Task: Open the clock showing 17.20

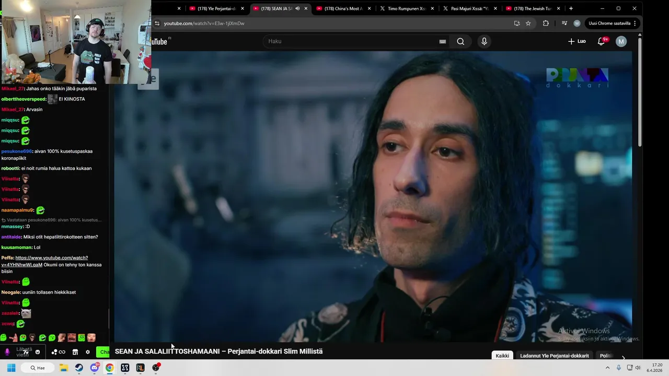Action: (x=655, y=368)
